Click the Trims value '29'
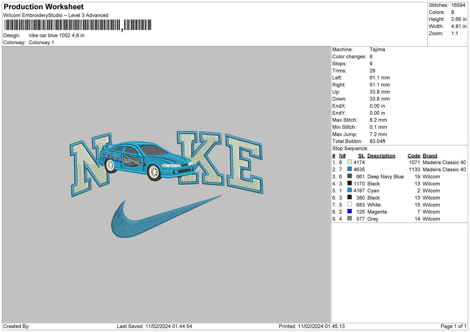Viewport: 470px width, 332px height. coord(372,71)
